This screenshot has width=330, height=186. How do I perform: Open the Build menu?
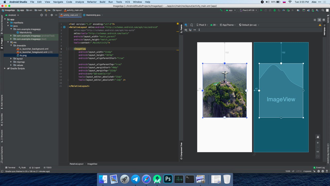coord(102,2)
